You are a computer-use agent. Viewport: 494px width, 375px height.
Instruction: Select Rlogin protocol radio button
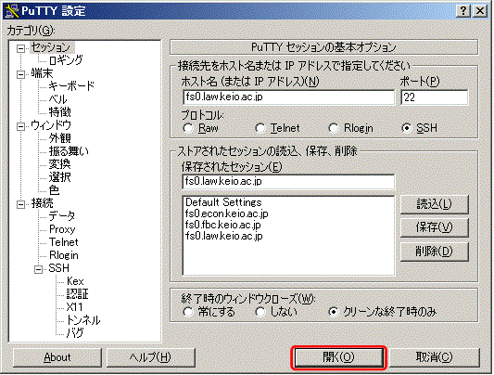pos(334,128)
